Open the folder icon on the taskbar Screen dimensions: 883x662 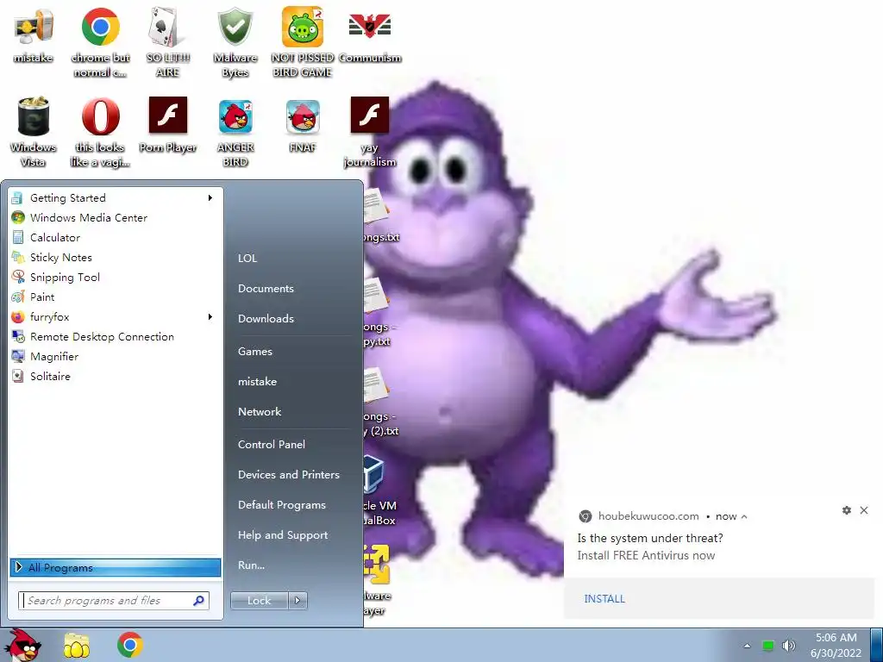click(77, 646)
